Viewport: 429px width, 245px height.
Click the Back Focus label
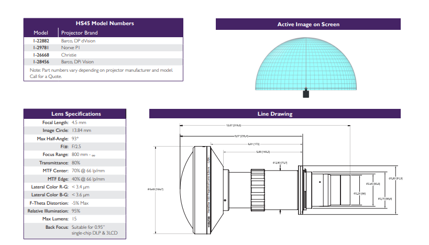pos(57,227)
